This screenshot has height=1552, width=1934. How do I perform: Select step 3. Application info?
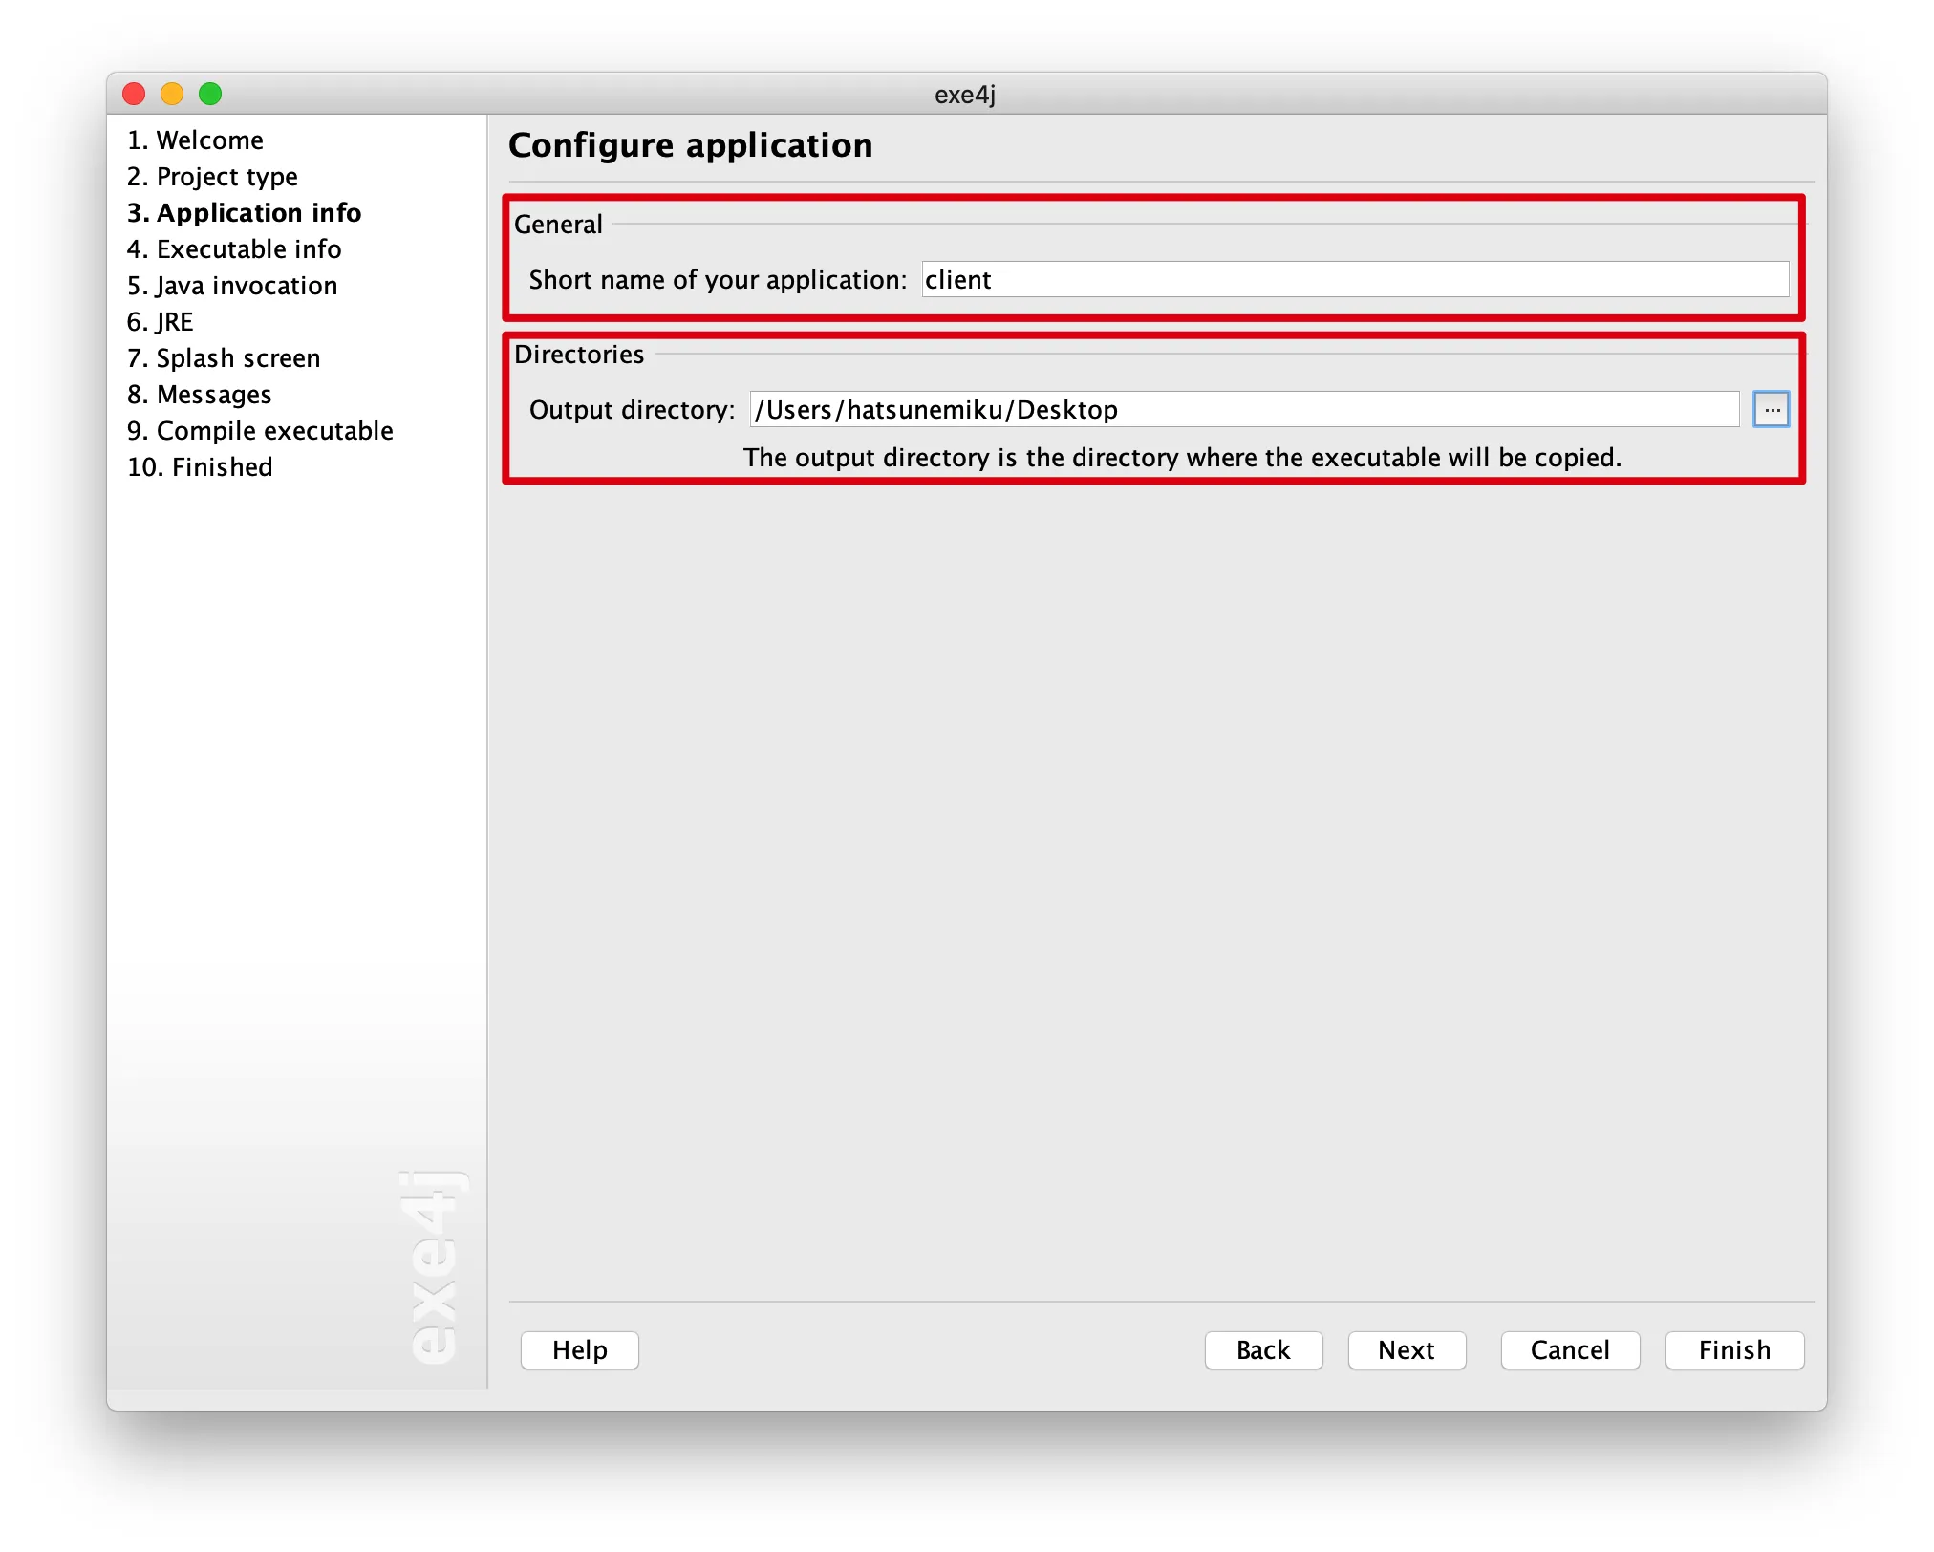click(x=244, y=213)
